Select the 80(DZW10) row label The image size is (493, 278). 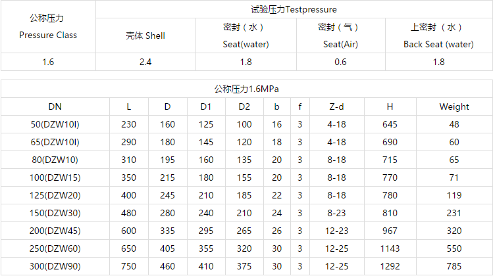coord(55,160)
